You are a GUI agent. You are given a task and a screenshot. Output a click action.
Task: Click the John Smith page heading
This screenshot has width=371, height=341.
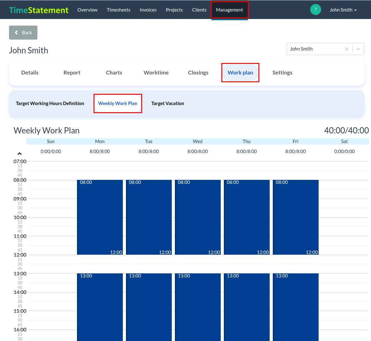tap(29, 50)
